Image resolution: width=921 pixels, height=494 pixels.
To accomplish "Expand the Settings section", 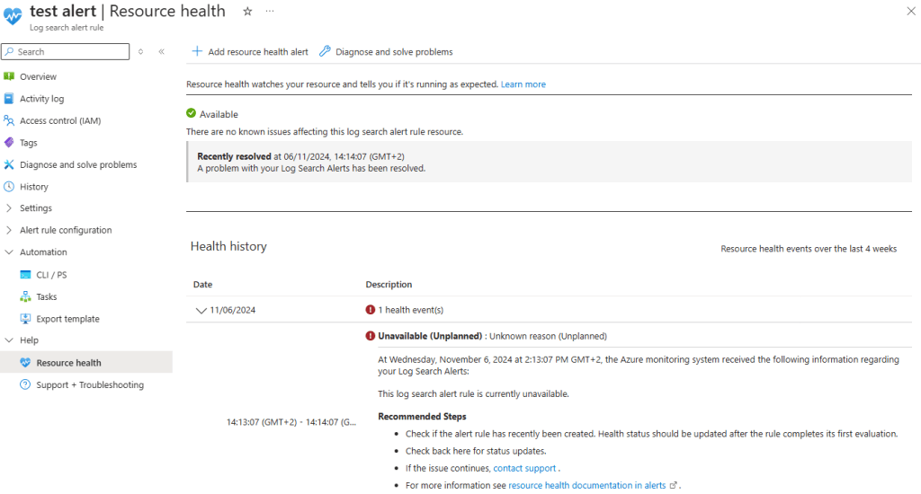I will [9, 208].
